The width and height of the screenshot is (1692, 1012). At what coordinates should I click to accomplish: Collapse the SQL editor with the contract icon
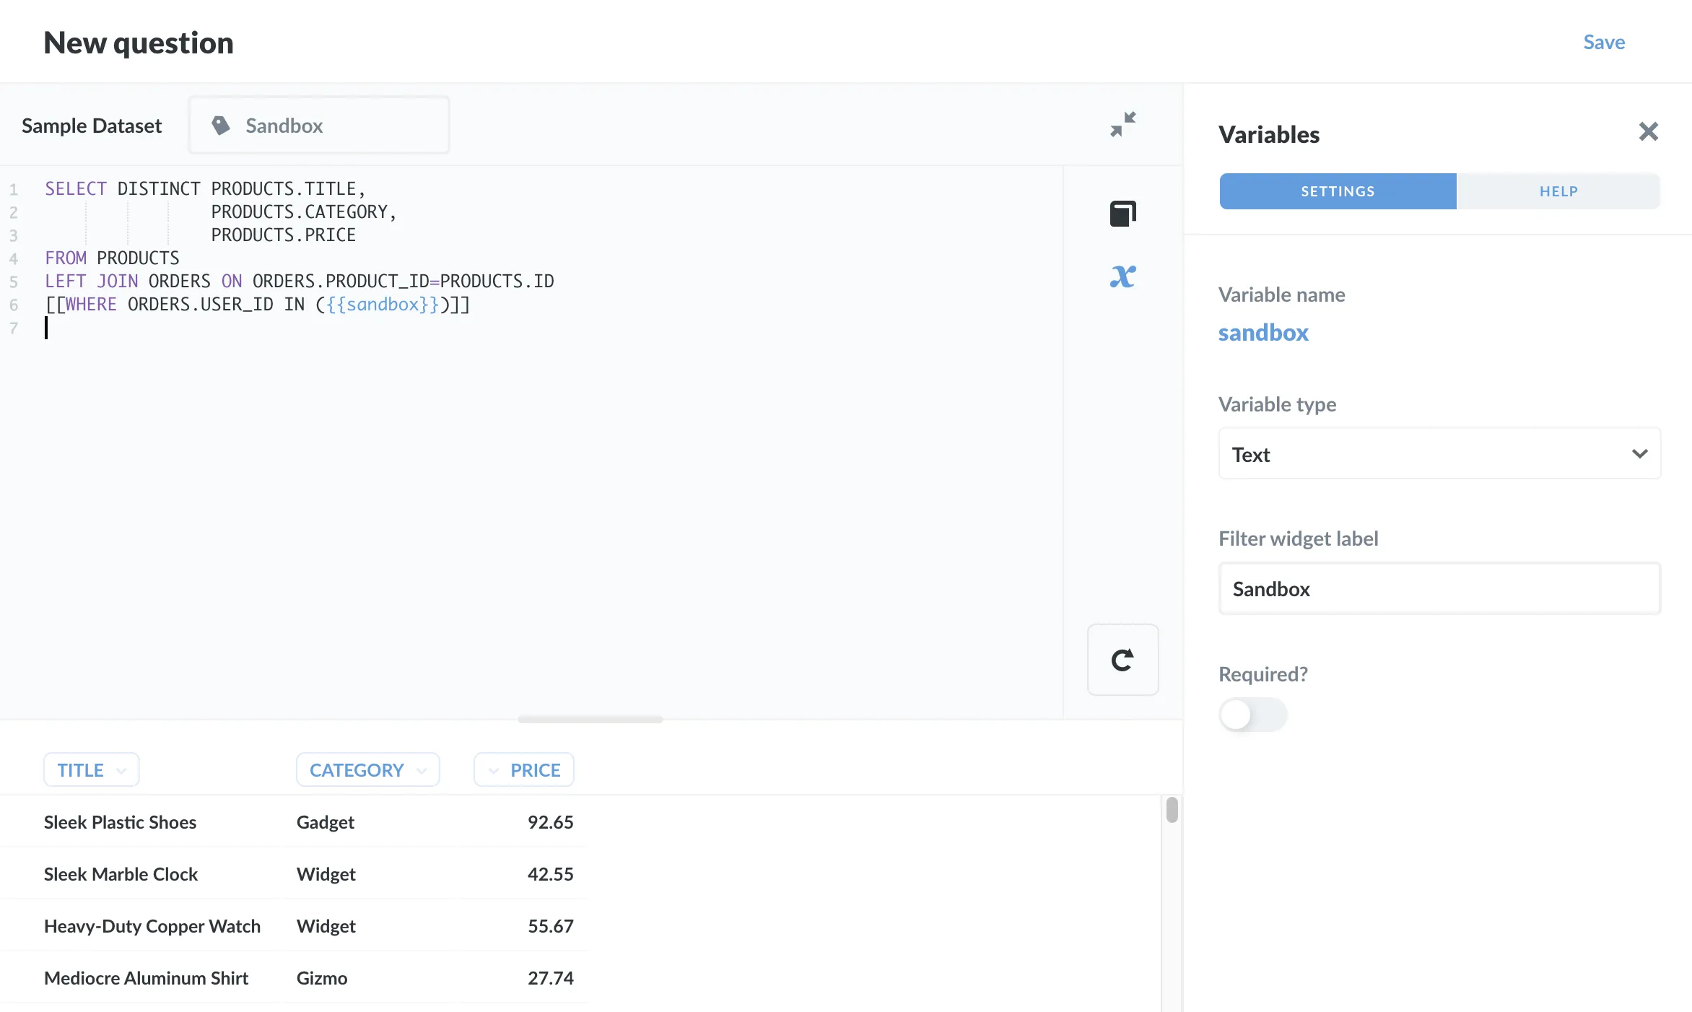(x=1122, y=125)
